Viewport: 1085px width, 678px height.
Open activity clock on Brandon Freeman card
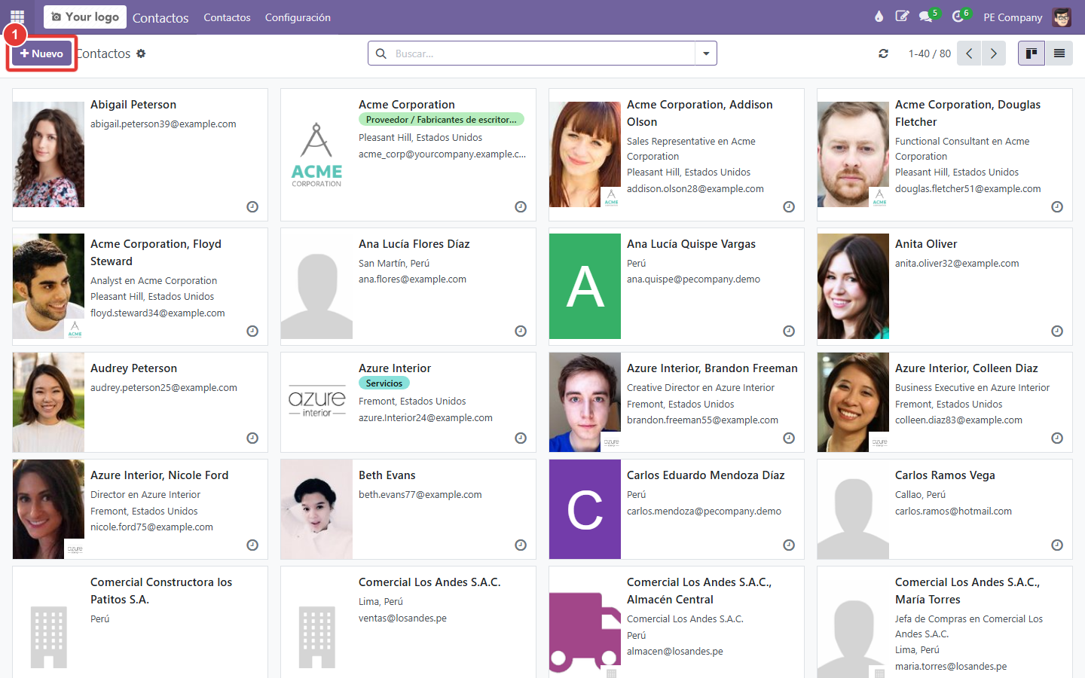(x=789, y=438)
